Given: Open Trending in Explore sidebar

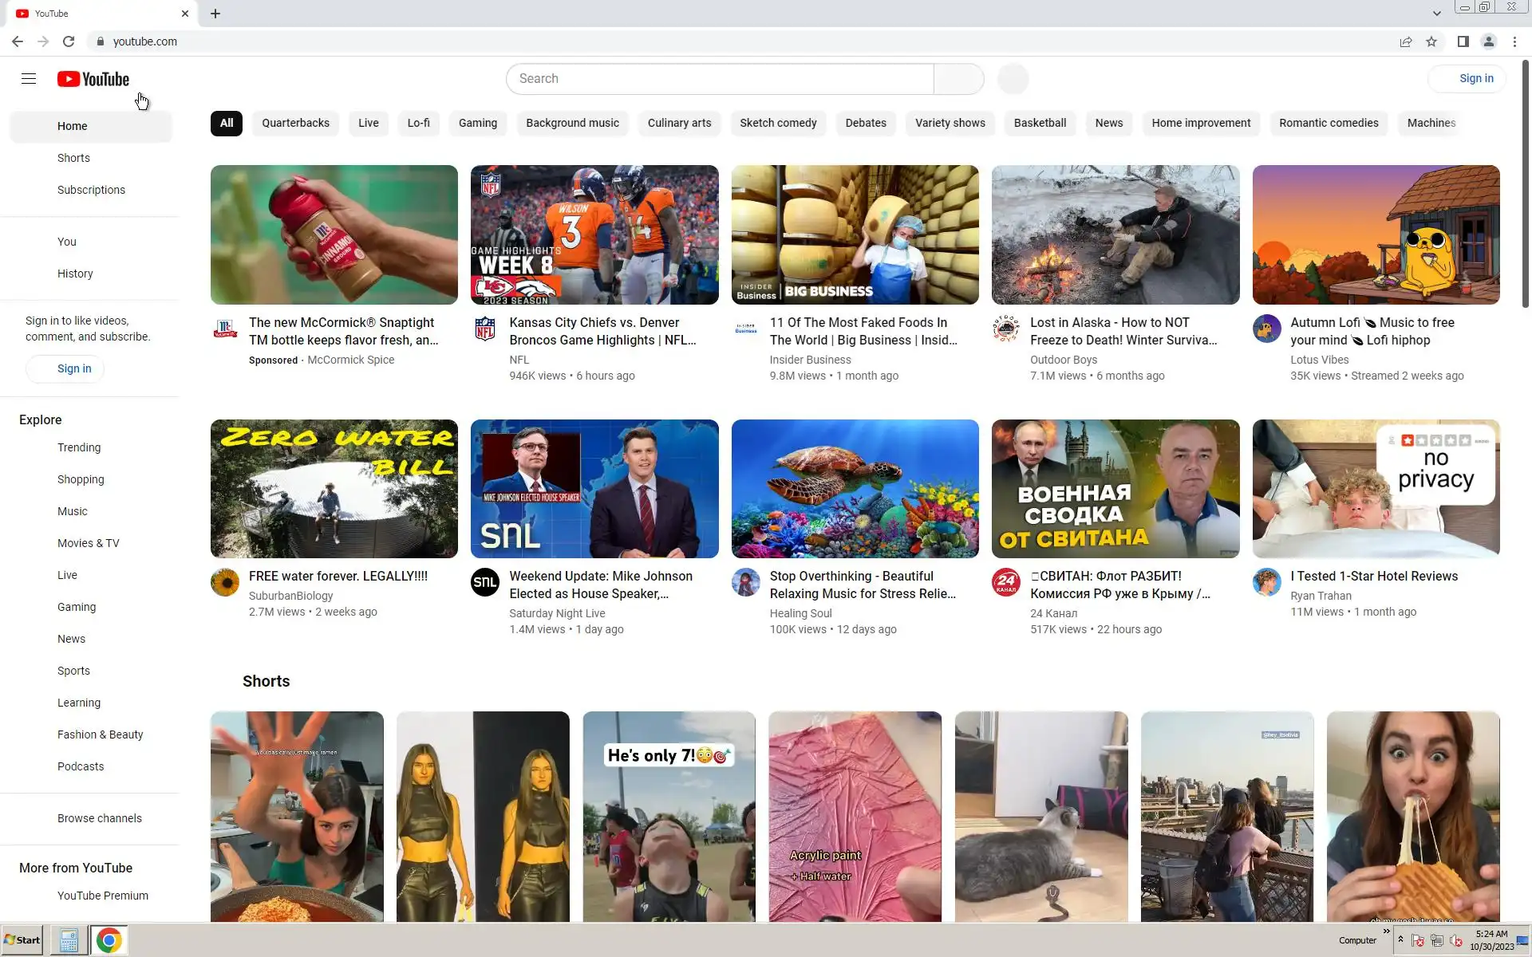Looking at the screenshot, I should pyautogui.click(x=79, y=447).
